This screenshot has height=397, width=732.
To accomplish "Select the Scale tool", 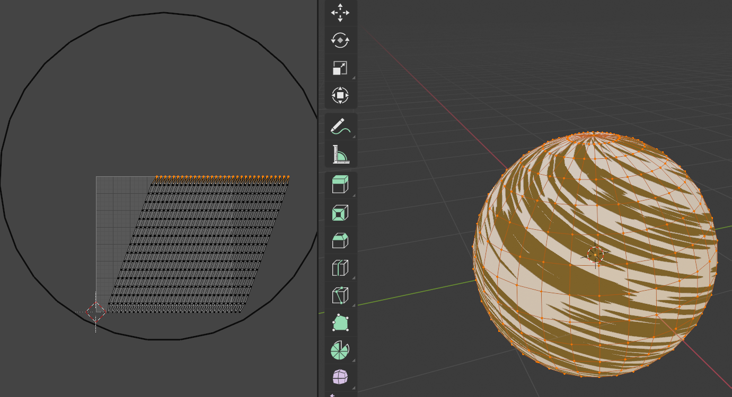I will [x=340, y=68].
